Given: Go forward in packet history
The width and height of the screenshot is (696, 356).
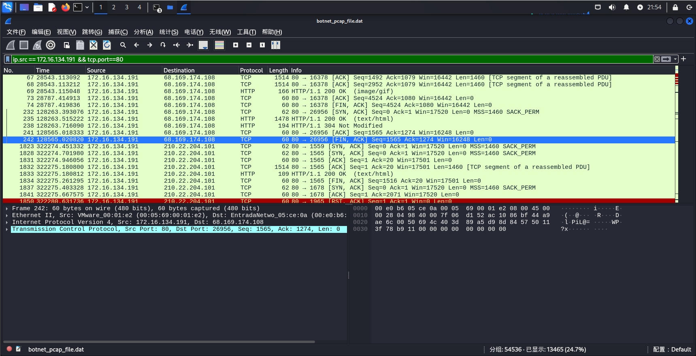Looking at the screenshot, I should click(150, 45).
